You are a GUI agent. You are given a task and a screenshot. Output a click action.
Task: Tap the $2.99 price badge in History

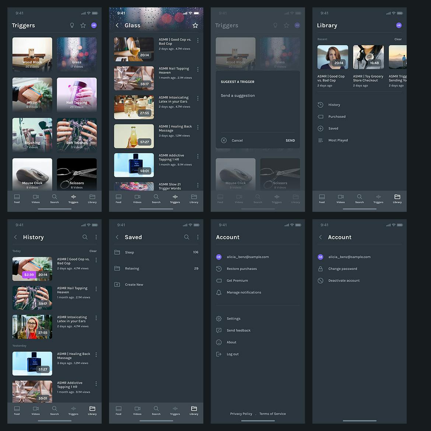(x=29, y=274)
